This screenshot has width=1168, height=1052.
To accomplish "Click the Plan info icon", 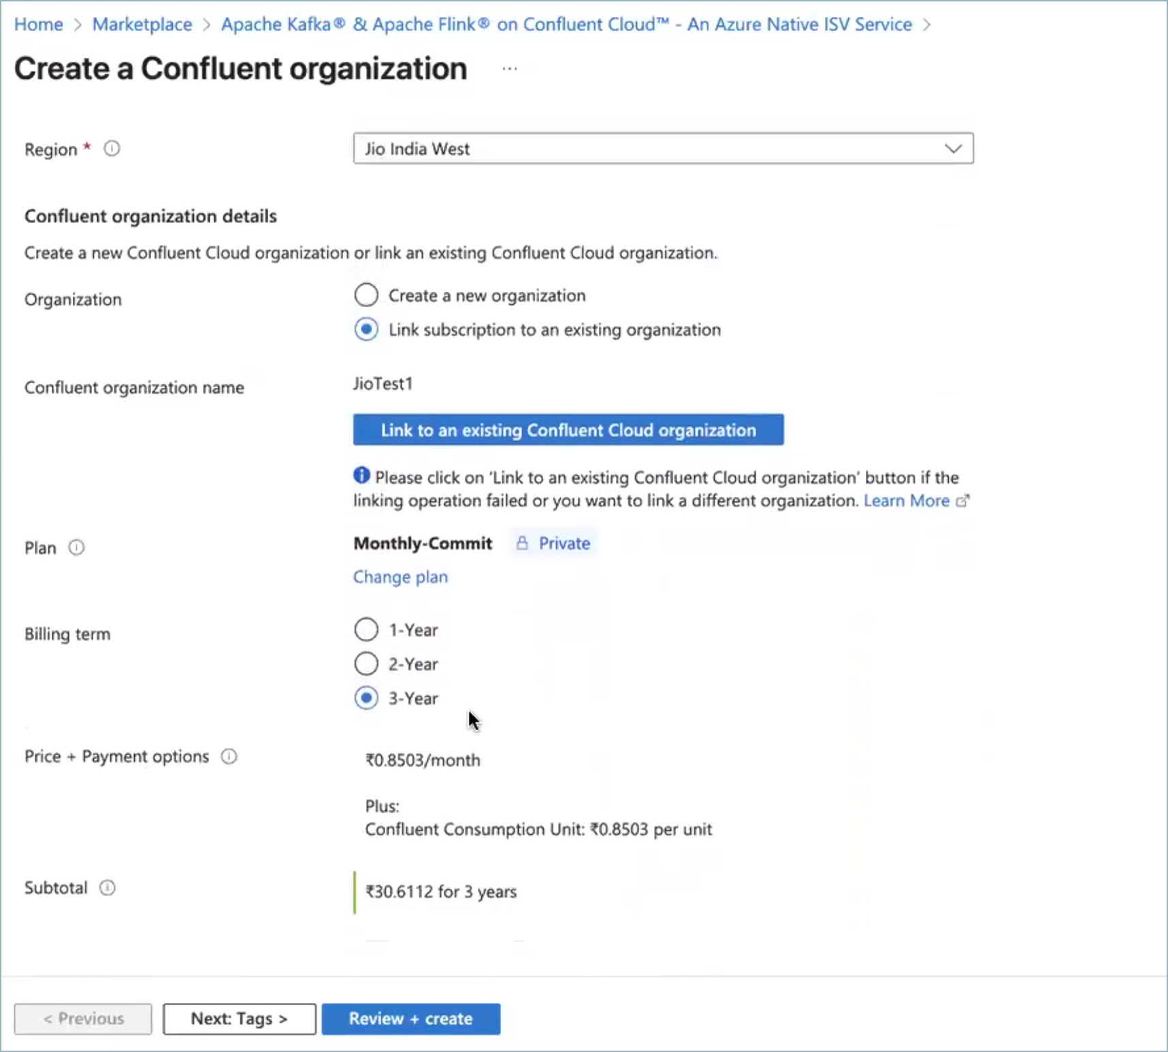I will click(x=76, y=548).
